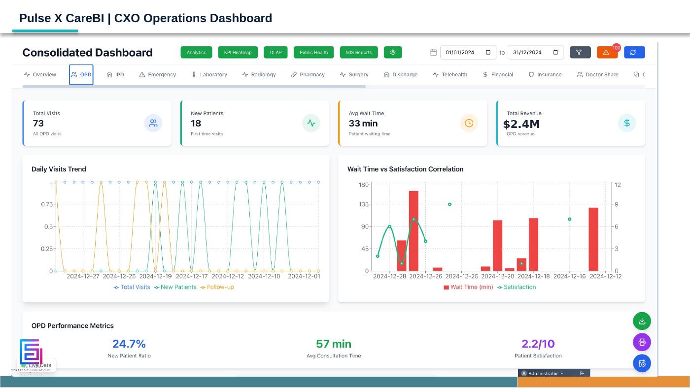
Task: Click the Consolidated Dashboard heading
Action: pyautogui.click(x=87, y=53)
